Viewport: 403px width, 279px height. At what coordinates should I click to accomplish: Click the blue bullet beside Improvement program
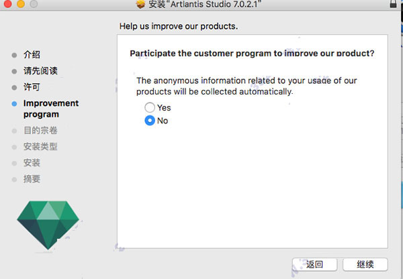pyautogui.click(x=15, y=103)
